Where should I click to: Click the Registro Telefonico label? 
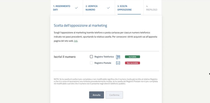click(104, 57)
